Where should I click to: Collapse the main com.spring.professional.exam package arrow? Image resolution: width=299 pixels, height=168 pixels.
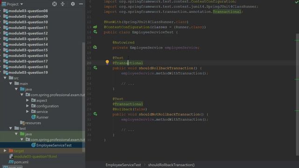pyautogui.click(x=22, y=95)
